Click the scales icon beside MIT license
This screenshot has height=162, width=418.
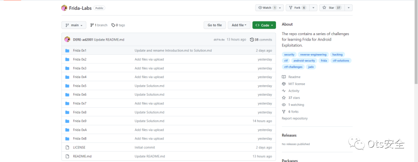284,84
